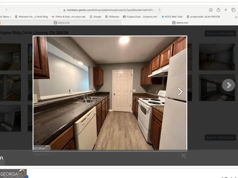The height and width of the screenshot is (178, 238).
Task: Expand the Tabsq bookmark folder dropdown
Action: click(x=10, y=16)
